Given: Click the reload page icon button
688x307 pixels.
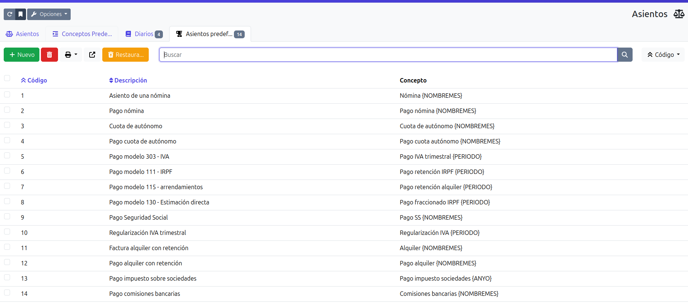Looking at the screenshot, I should [x=10, y=14].
